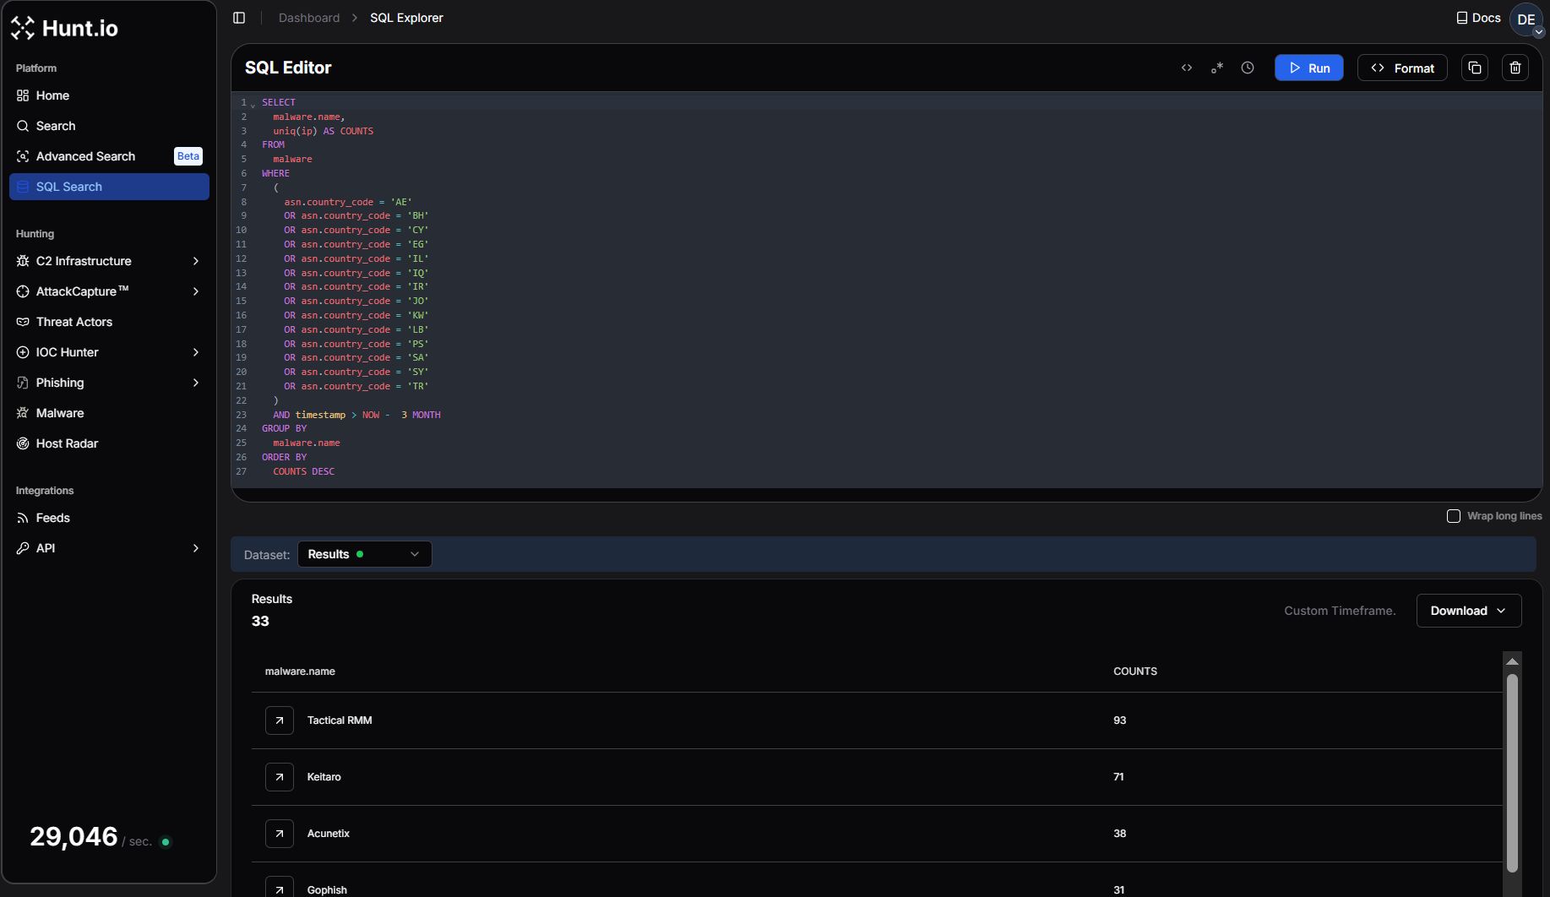Expand the IOC Hunter submenu chevron

click(196, 352)
